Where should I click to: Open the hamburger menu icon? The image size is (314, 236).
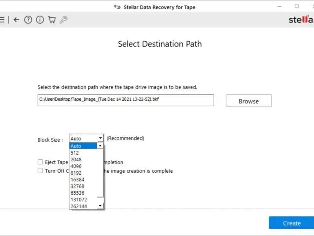coord(2,20)
